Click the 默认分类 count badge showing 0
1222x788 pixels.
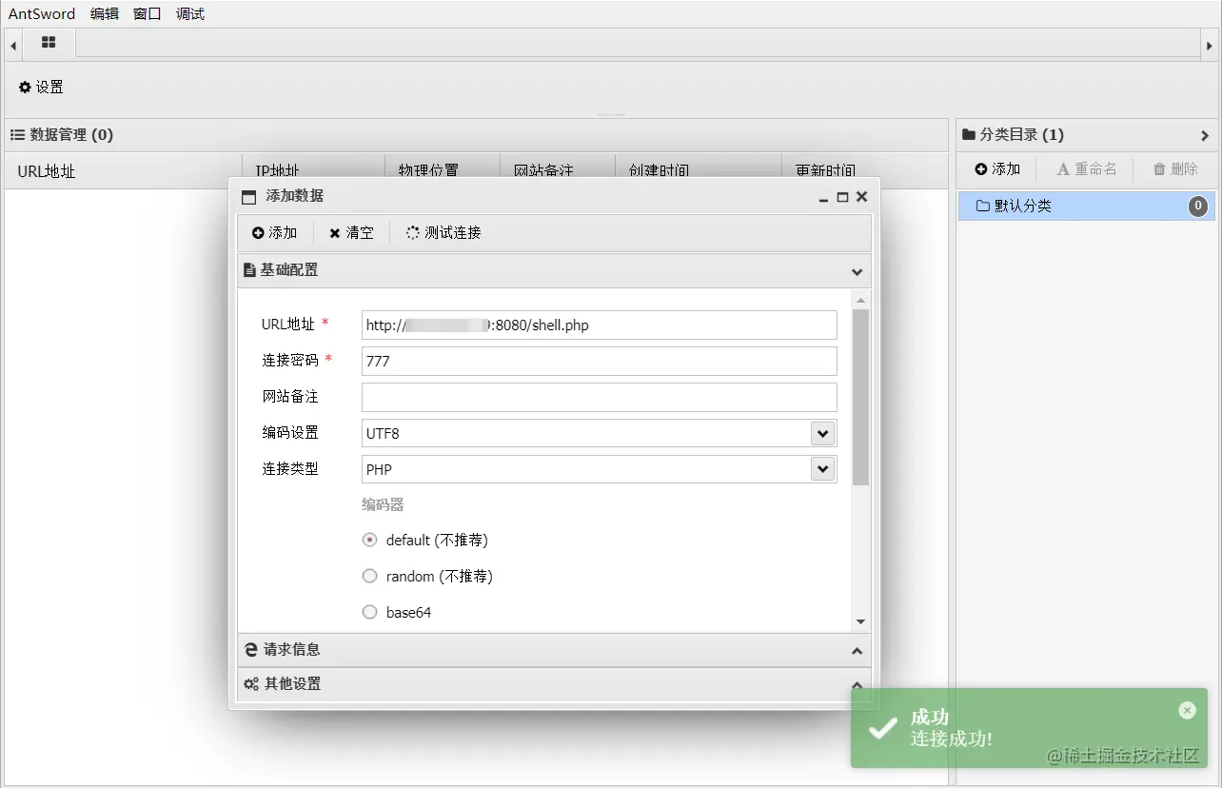tap(1199, 206)
